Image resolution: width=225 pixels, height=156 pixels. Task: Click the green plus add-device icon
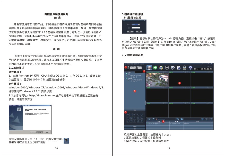[x=155, y=68]
